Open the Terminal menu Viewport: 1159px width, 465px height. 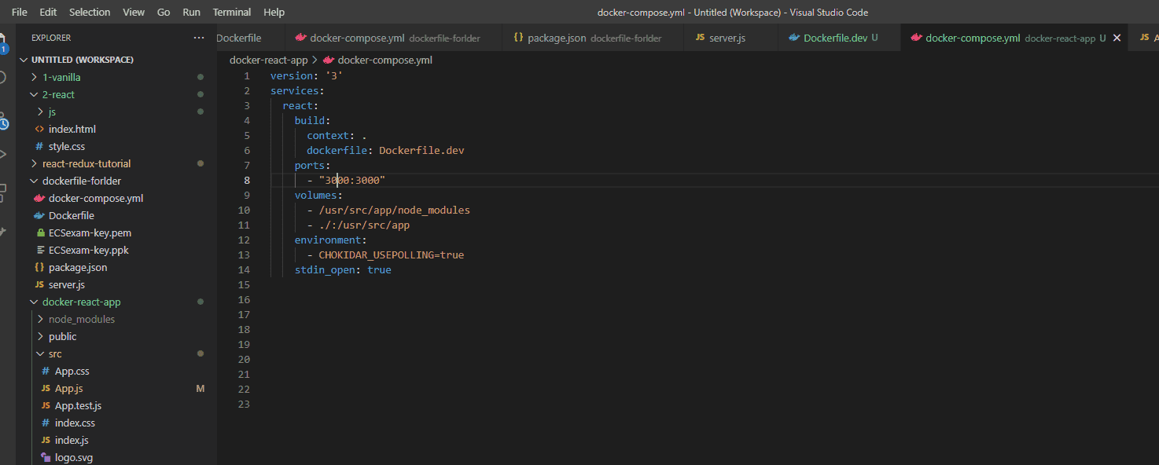click(232, 12)
